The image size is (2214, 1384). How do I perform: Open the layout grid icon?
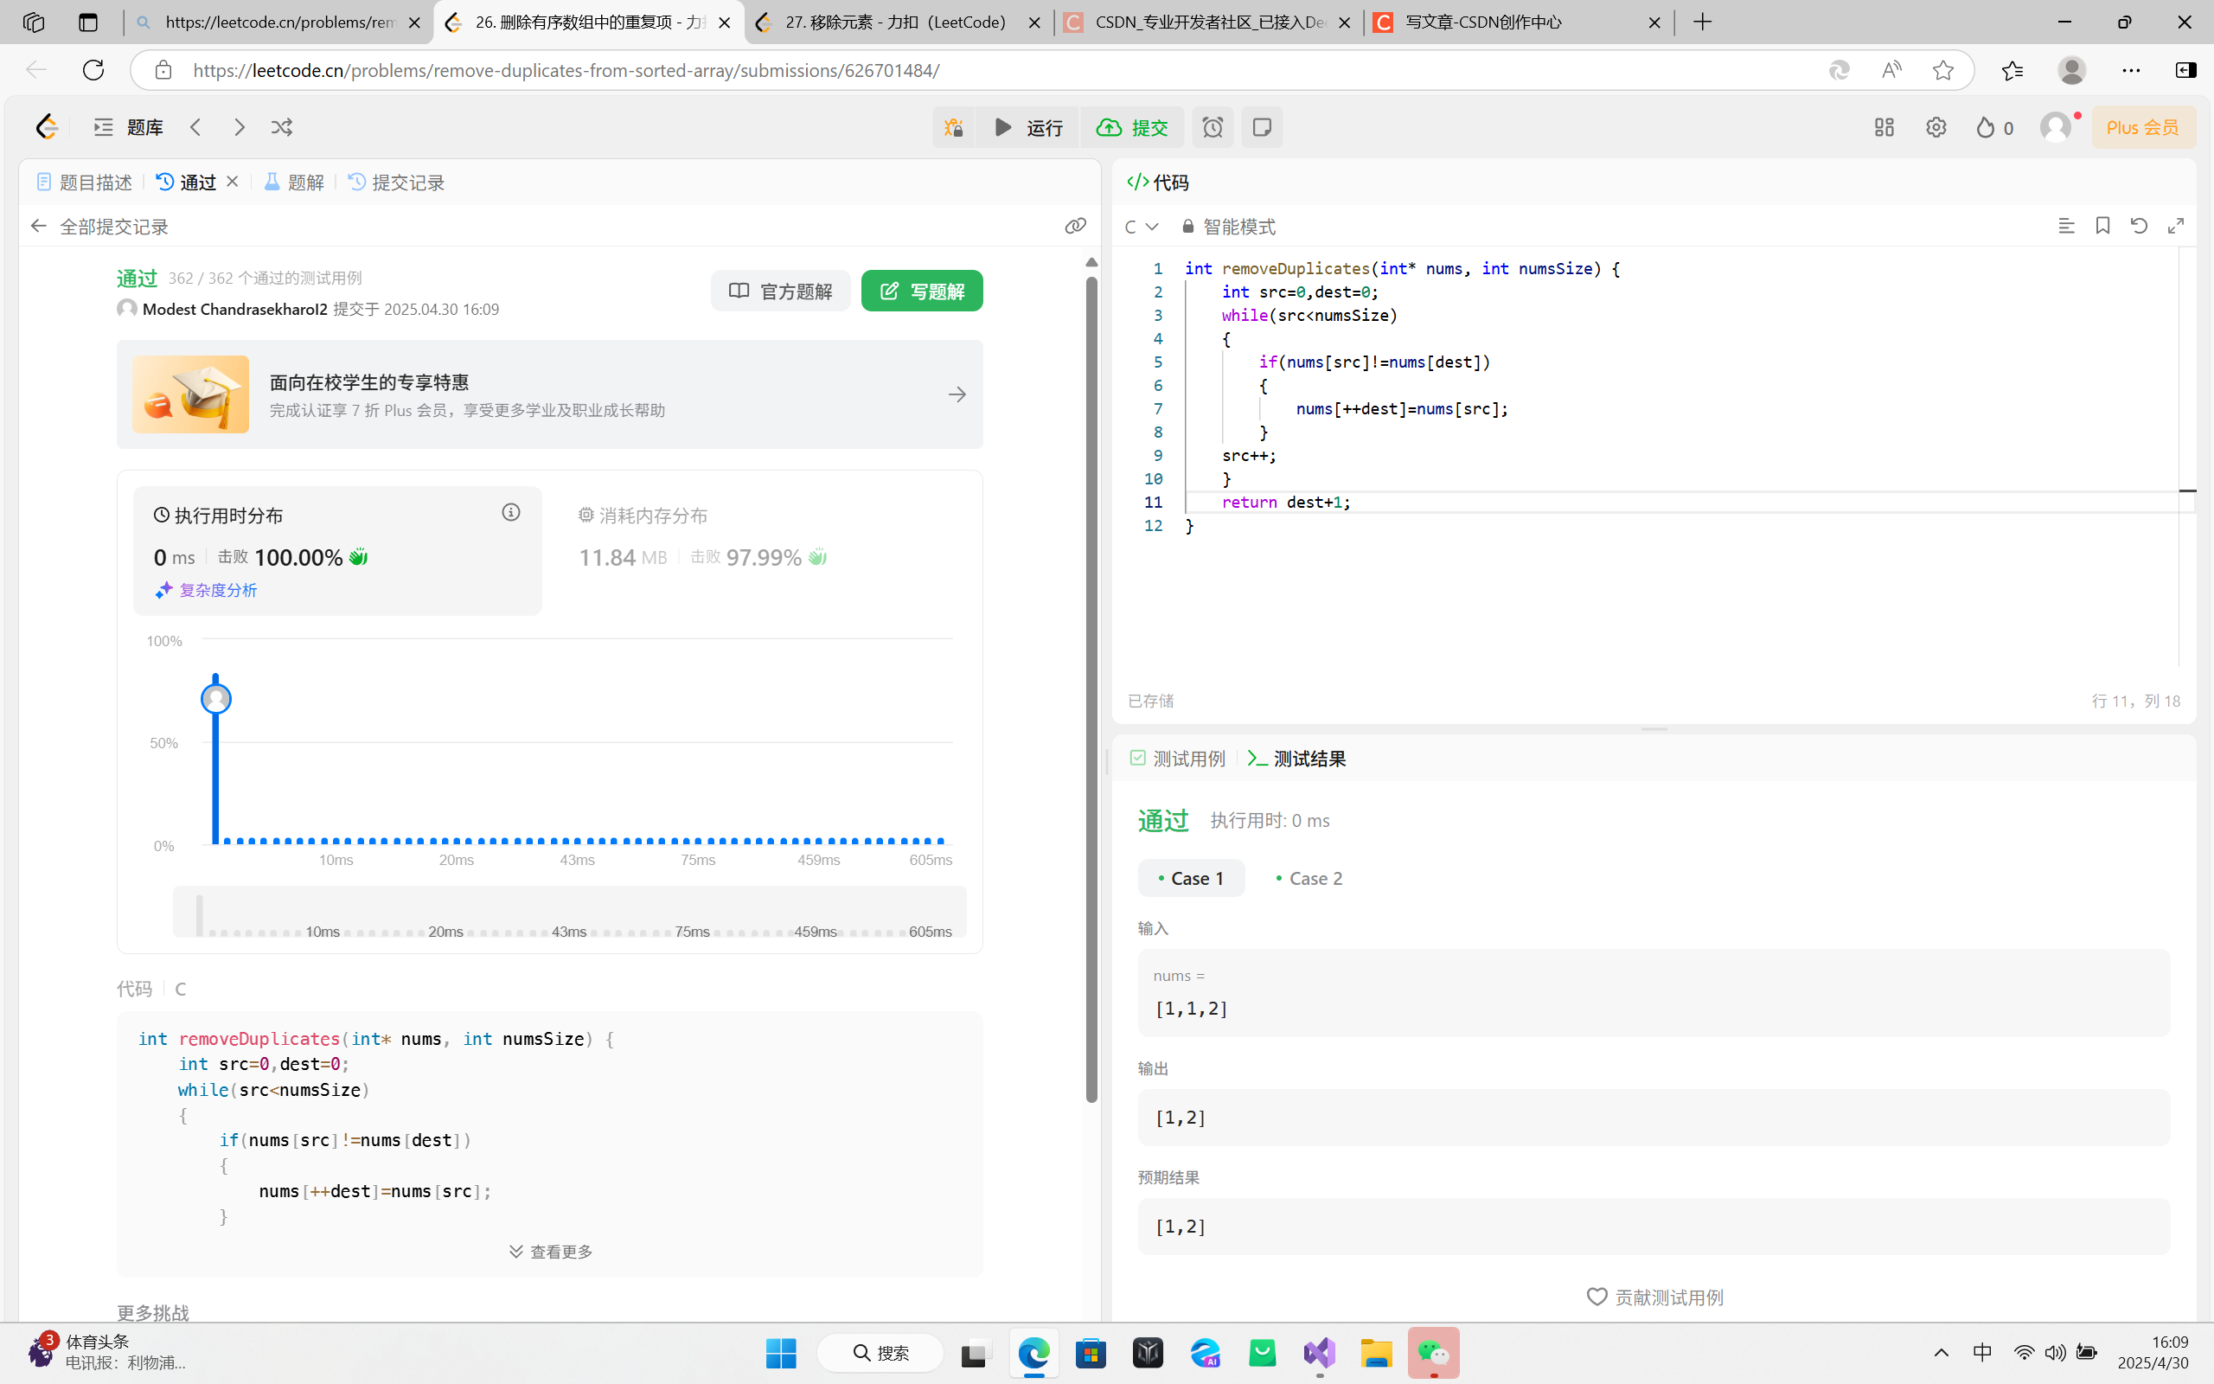1884,127
